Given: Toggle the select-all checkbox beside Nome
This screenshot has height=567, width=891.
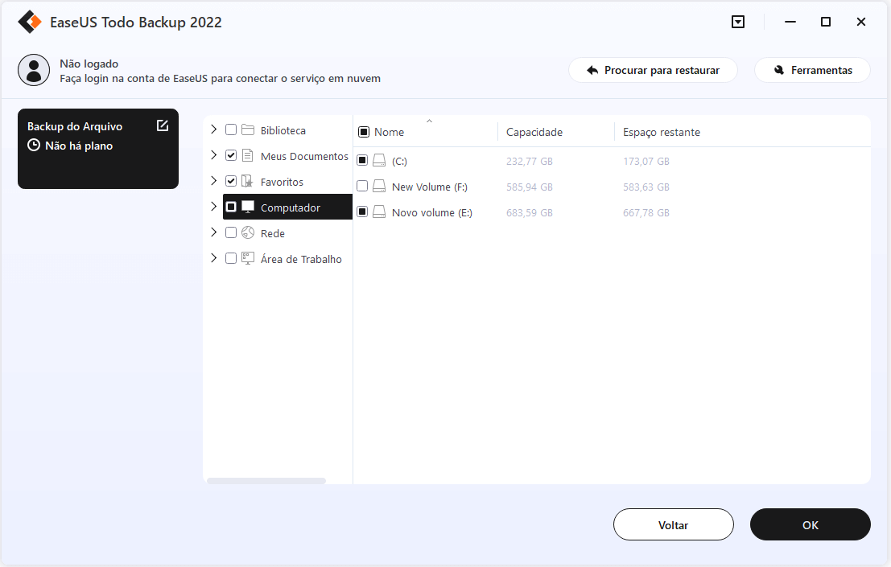Looking at the screenshot, I should [x=364, y=131].
